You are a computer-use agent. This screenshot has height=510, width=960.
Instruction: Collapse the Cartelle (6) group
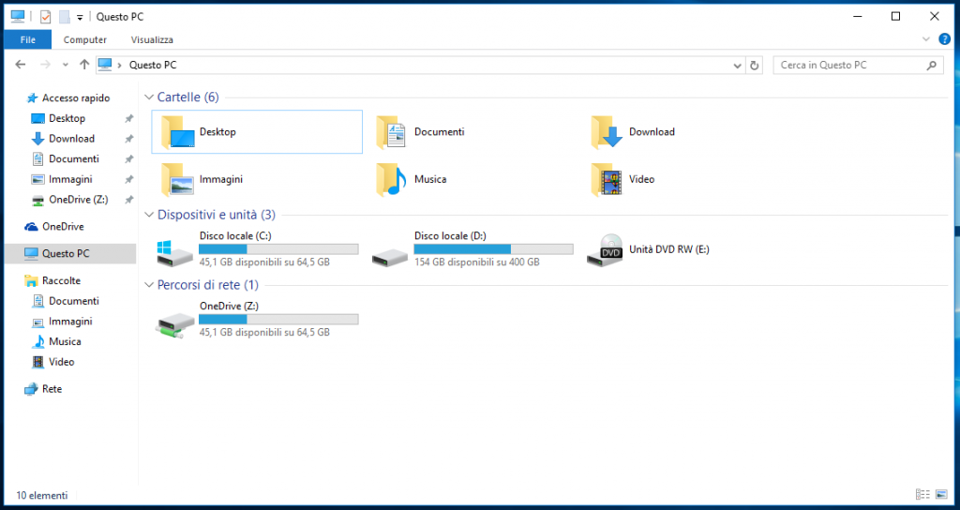coord(149,97)
